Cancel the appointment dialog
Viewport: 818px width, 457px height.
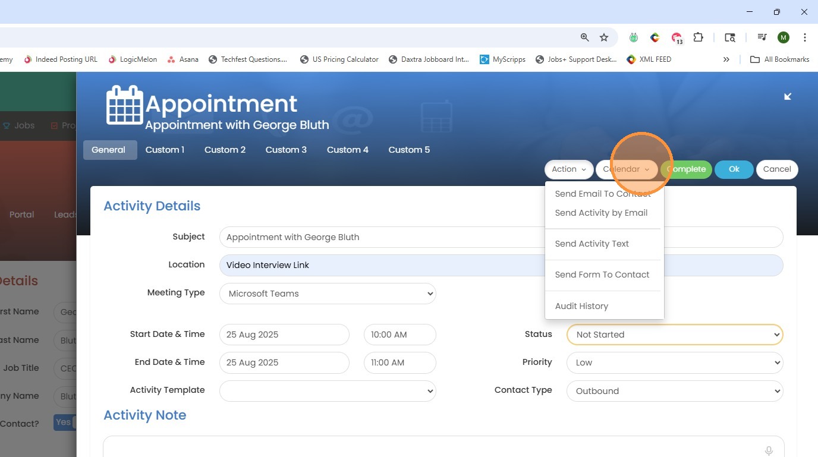pos(777,169)
